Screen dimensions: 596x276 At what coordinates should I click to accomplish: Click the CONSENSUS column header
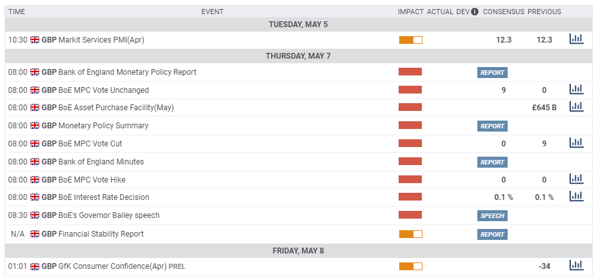pyautogui.click(x=503, y=12)
